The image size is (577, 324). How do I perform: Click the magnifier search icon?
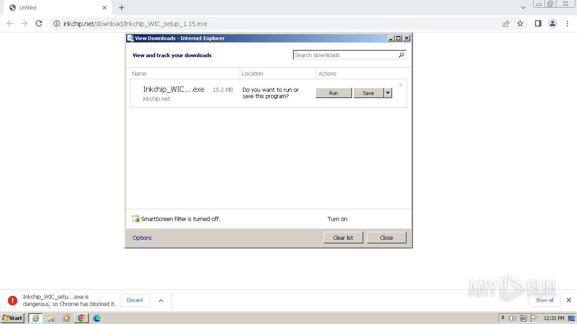click(x=401, y=55)
